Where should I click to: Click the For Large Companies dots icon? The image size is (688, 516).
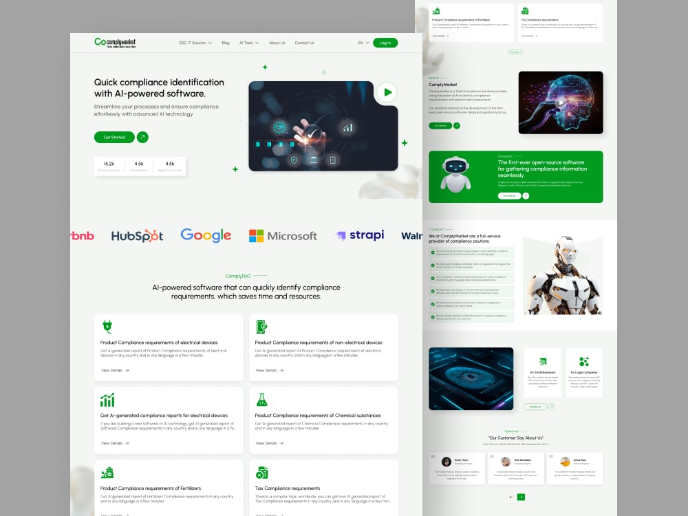584,362
